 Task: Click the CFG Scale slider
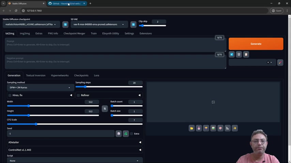point(75,124)
